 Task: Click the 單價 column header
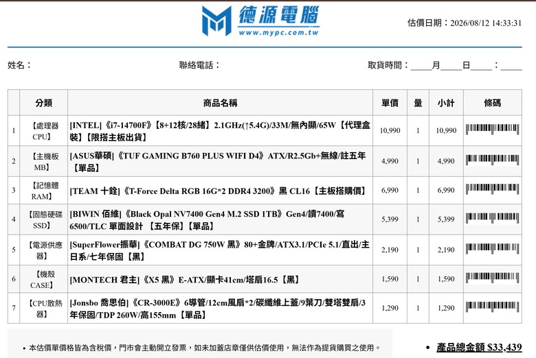(x=390, y=103)
